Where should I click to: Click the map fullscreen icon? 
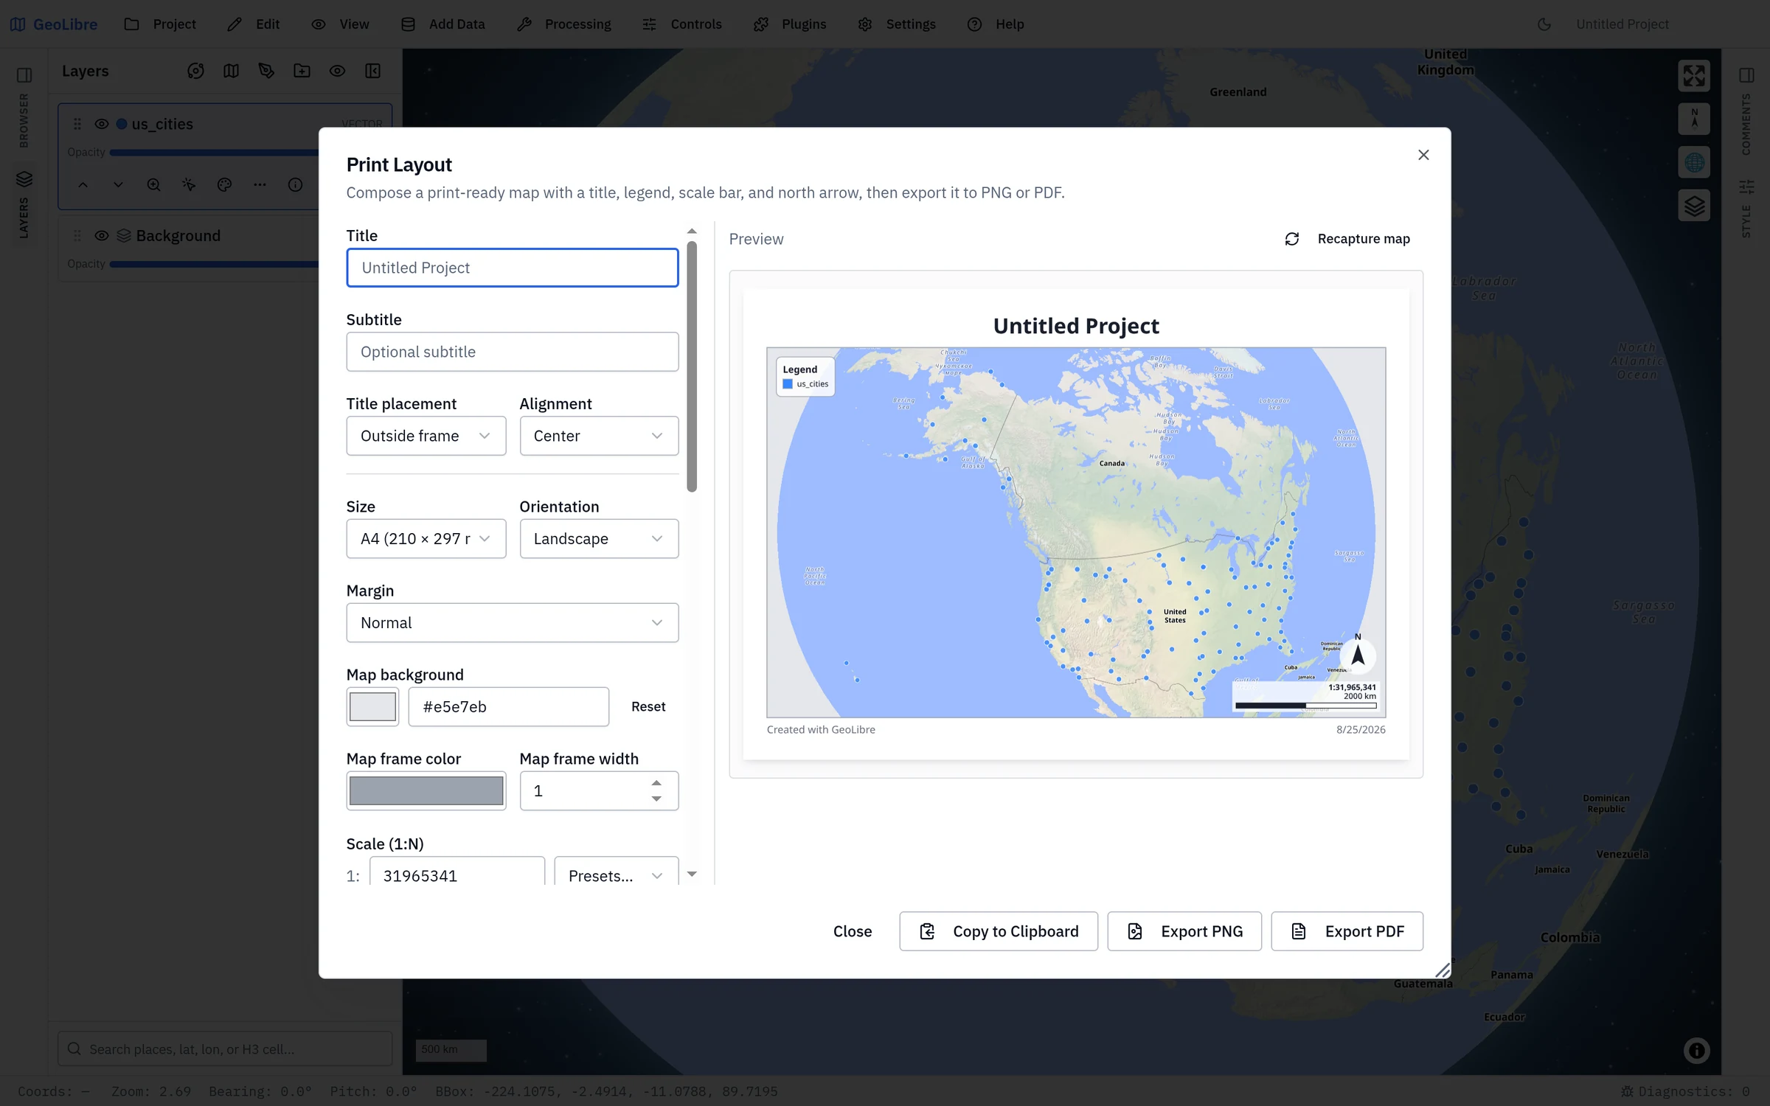click(x=1694, y=75)
